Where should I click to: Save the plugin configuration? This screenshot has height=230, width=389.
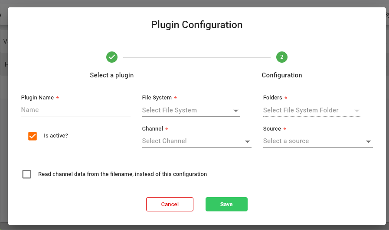[226, 204]
